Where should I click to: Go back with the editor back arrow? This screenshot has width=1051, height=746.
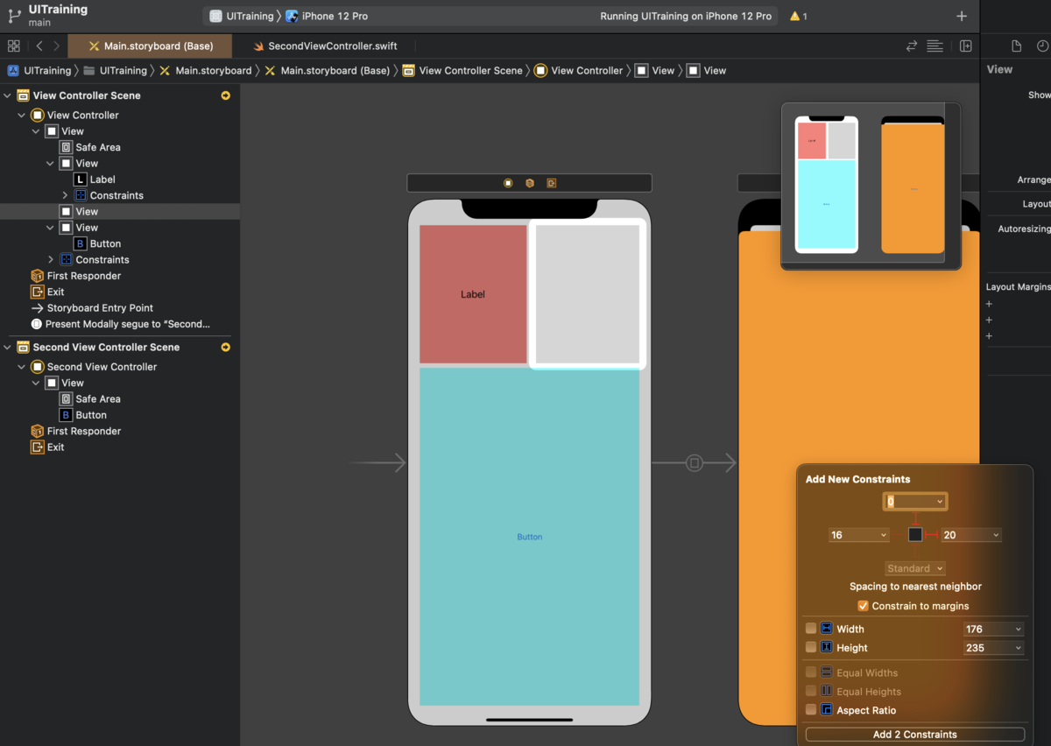coord(39,46)
